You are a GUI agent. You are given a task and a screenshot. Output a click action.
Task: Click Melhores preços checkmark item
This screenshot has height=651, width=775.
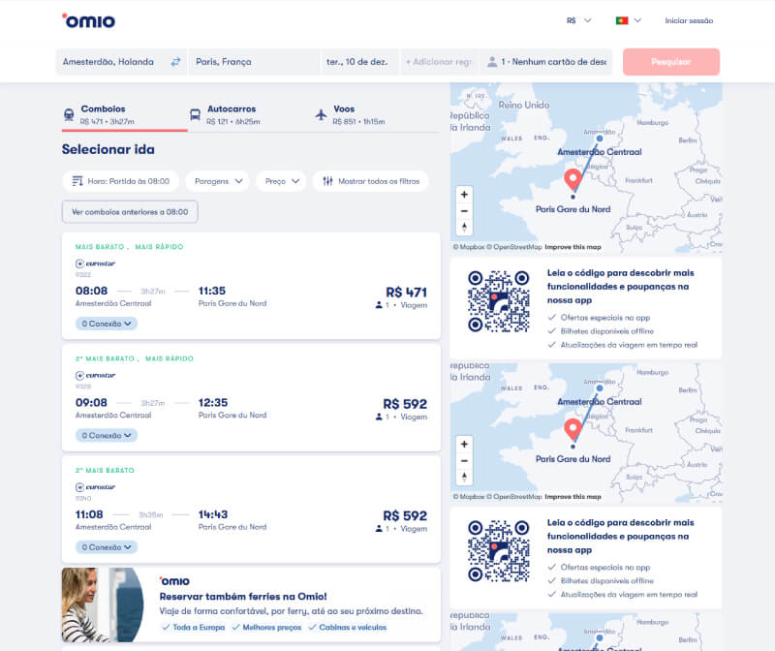click(266, 628)
